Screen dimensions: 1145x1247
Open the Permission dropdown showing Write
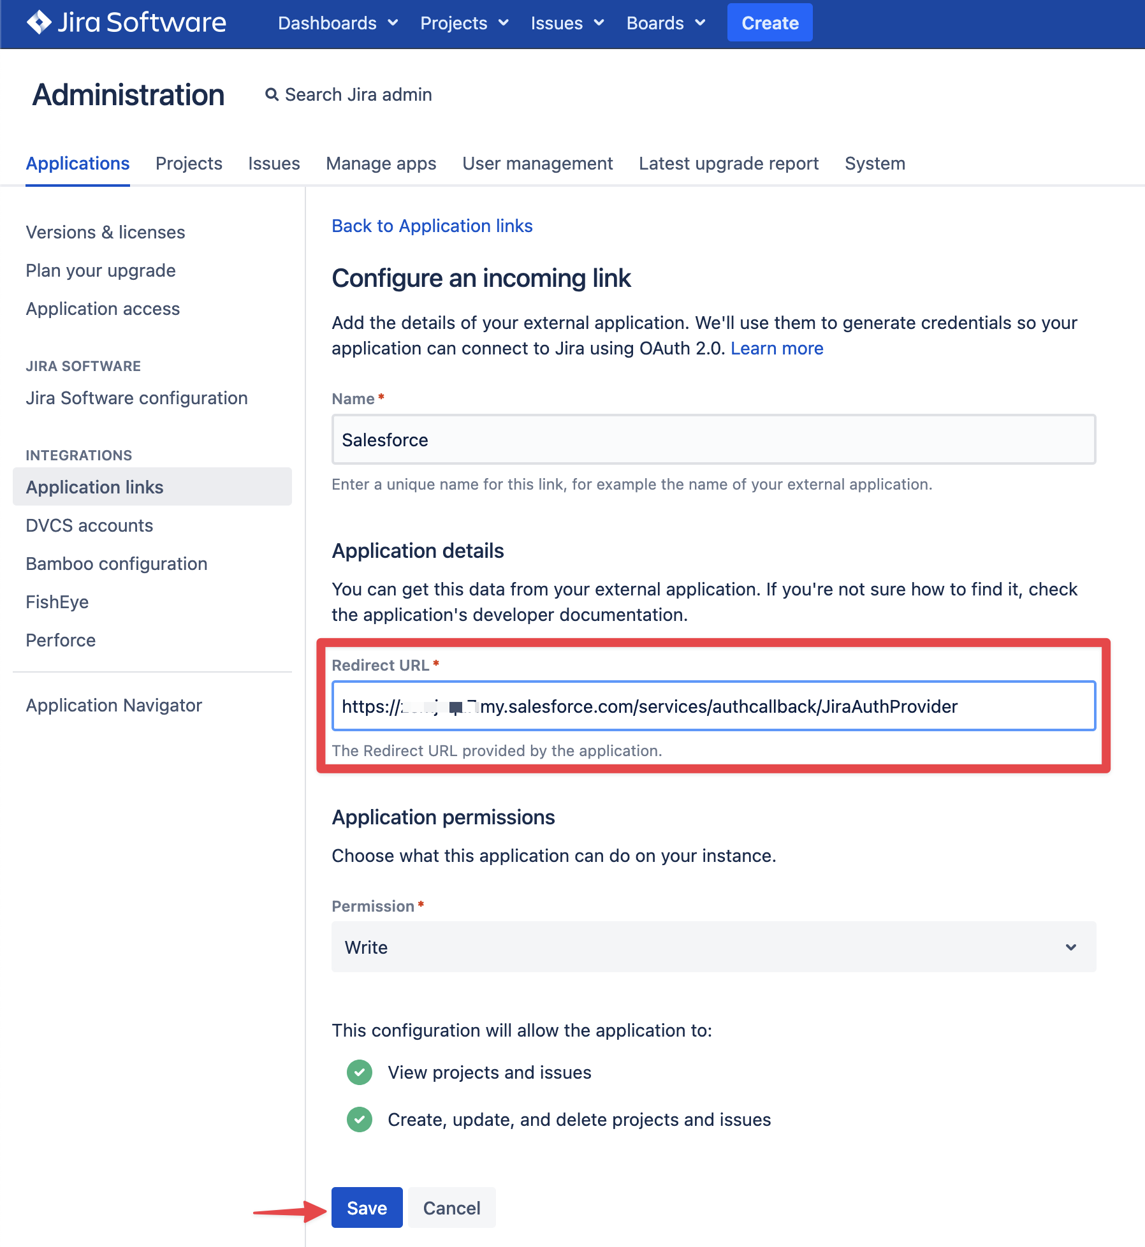click(x=713, y=947)
